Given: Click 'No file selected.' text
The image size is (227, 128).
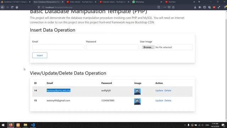Looking at the screenshot, I should [164, 47].
